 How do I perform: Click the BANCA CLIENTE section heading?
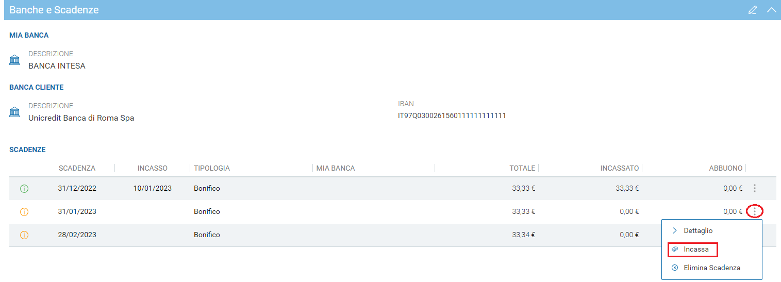coord(37,87)
